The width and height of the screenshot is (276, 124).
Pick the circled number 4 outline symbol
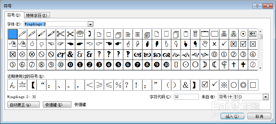[x=253, y=54]
